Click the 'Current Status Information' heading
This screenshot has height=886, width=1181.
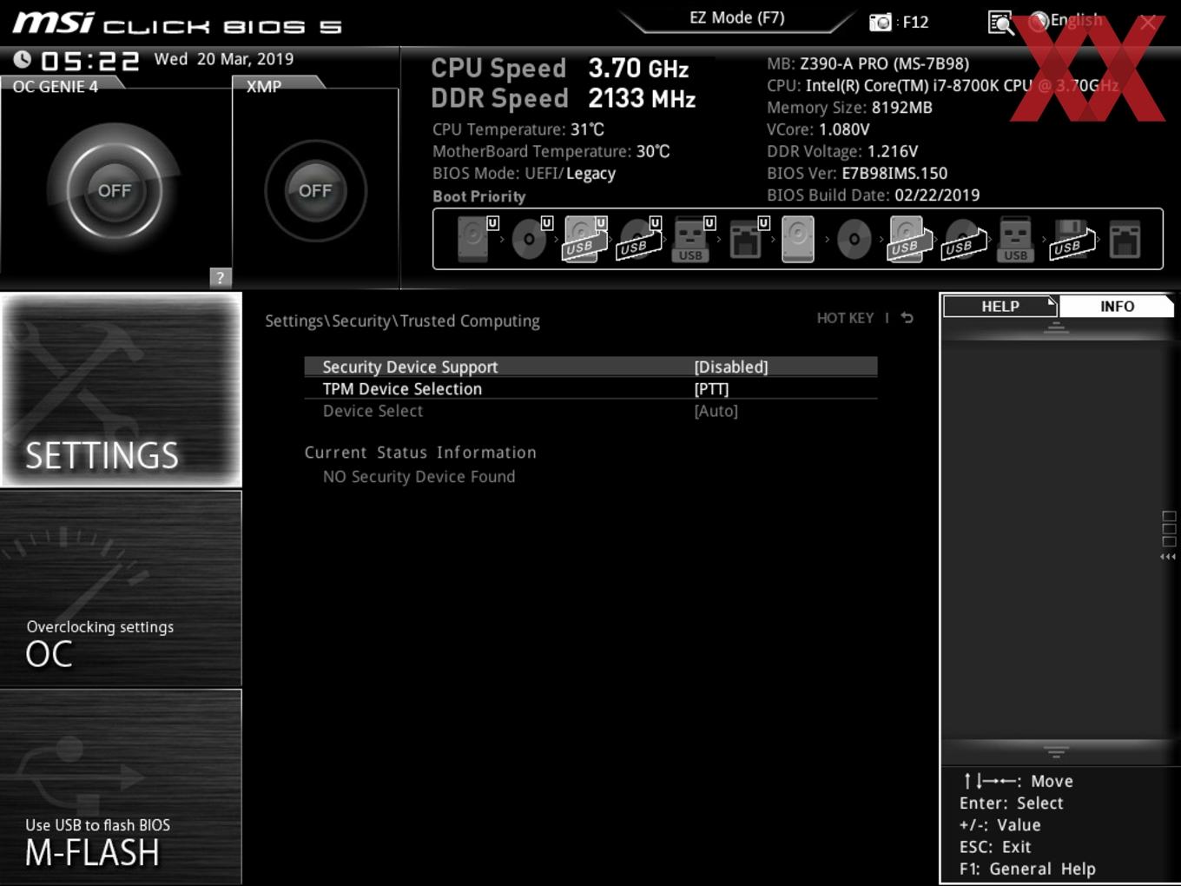point(420,453)
